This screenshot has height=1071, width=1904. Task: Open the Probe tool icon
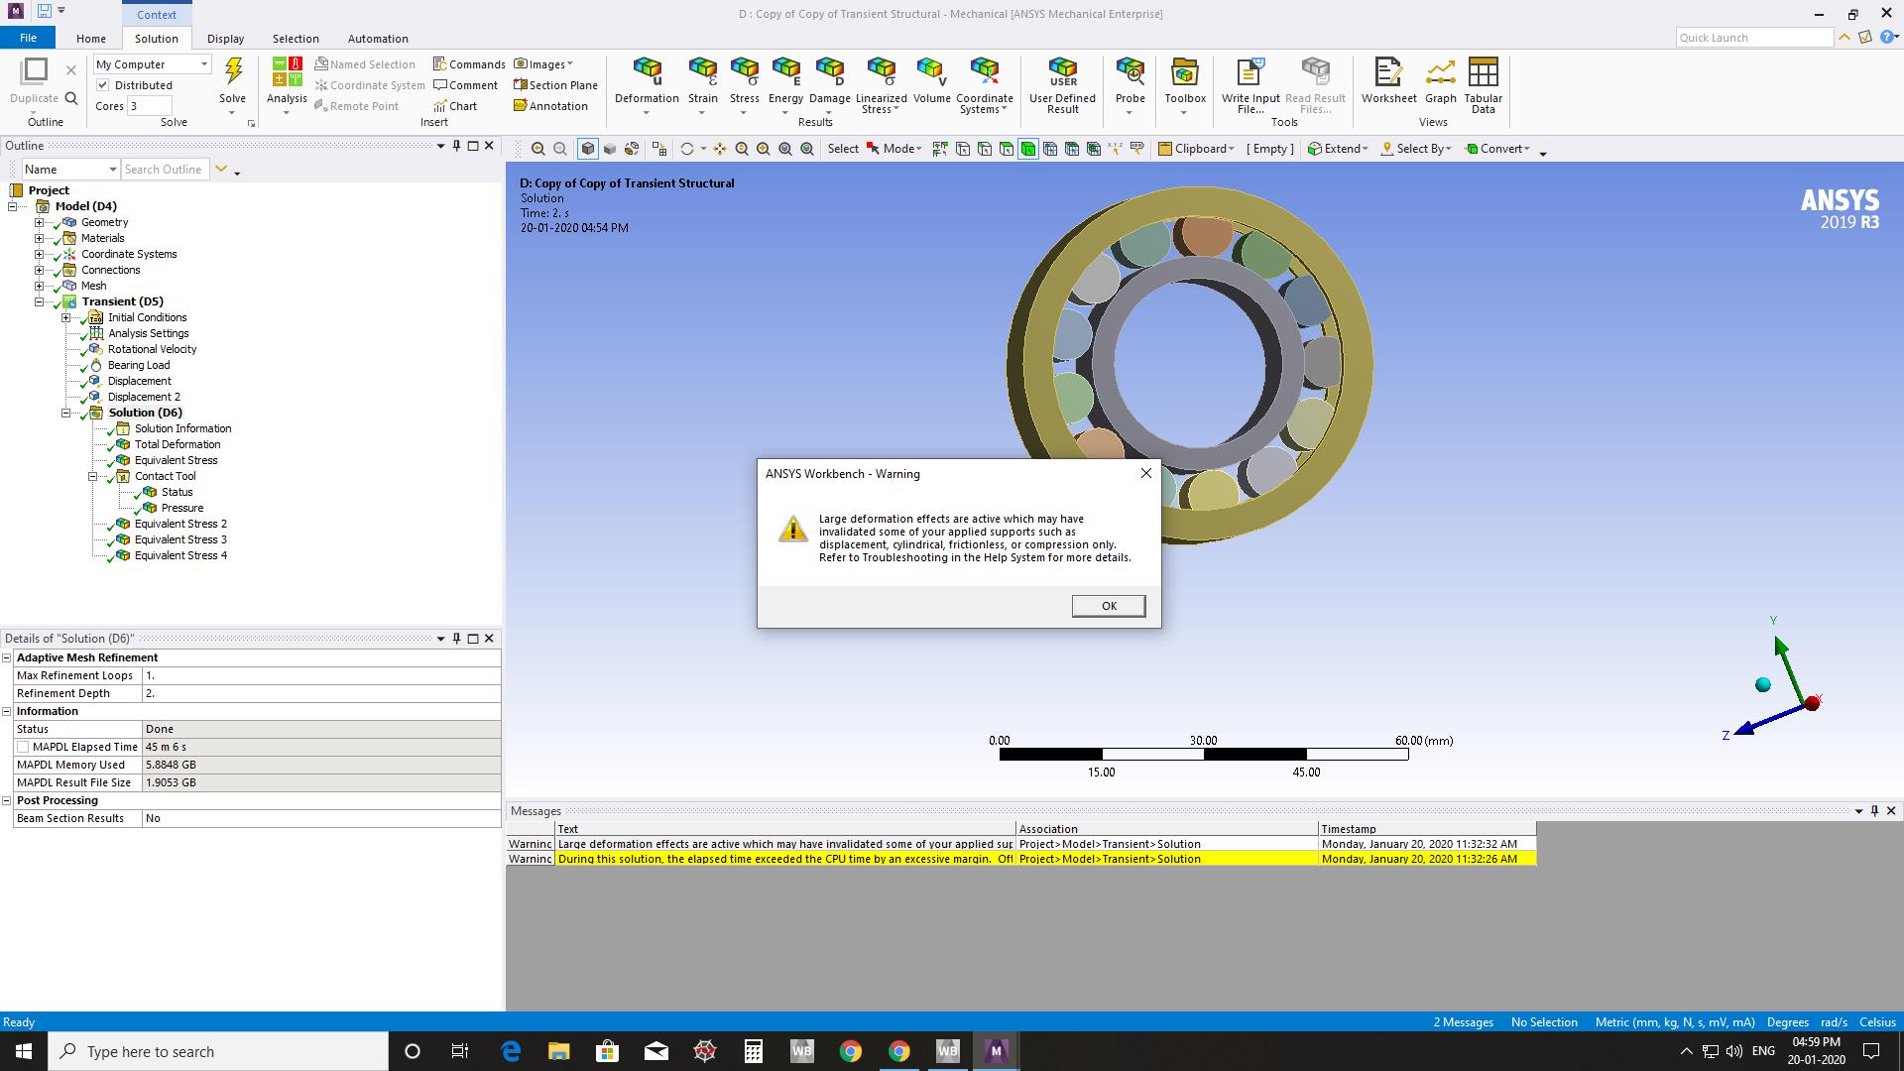coord(1130,71)
